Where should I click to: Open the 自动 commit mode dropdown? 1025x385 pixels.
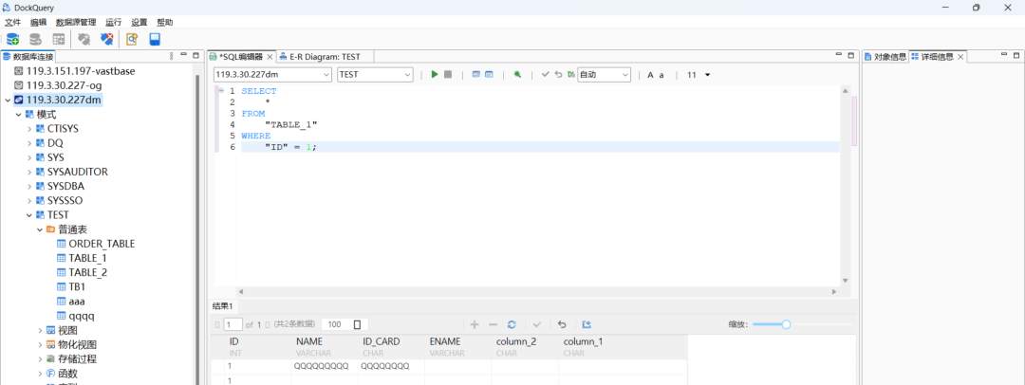tap(604, 75)
